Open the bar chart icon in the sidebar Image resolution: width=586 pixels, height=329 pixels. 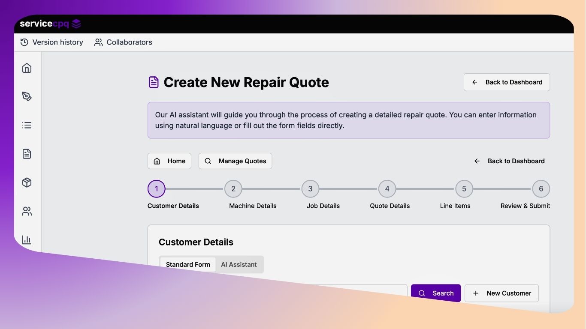(27, 240)
